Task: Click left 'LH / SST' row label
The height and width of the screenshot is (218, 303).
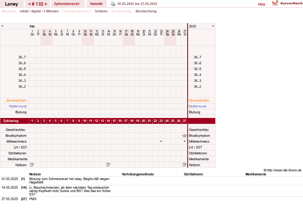Action: click(20, 148)
